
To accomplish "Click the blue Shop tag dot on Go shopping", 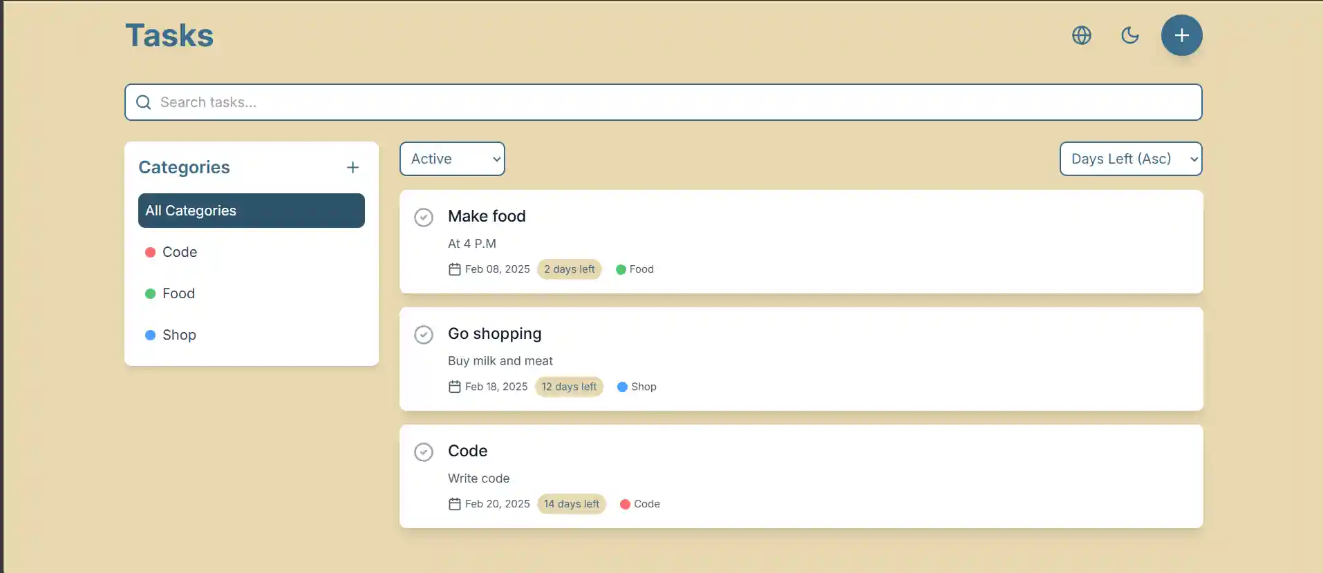I will 622,387.
